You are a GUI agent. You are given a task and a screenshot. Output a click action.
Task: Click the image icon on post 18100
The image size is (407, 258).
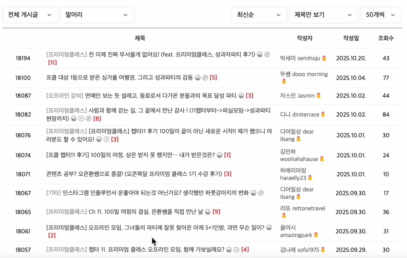pos(198,77)
